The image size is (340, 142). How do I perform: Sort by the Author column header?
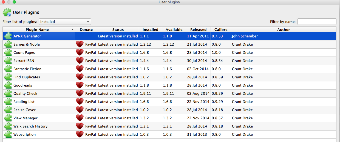coord(284,29)
